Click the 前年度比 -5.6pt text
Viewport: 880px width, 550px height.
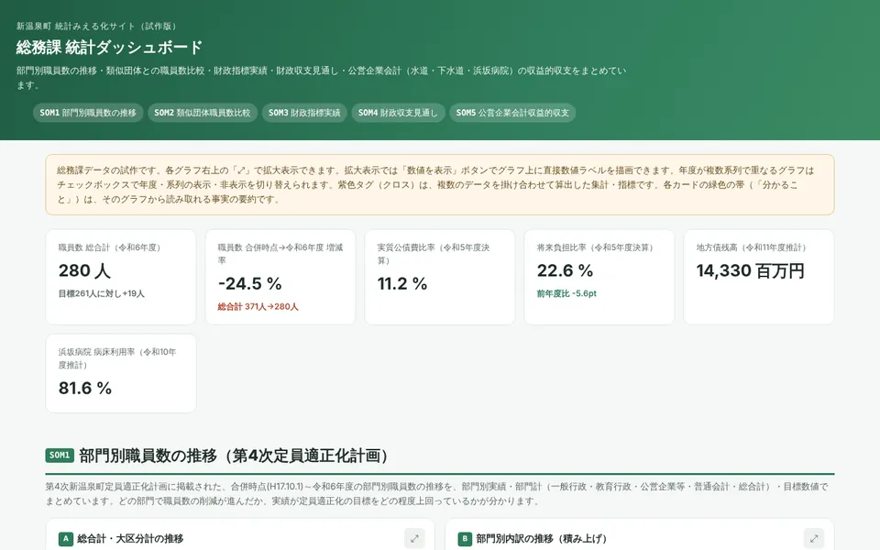point(566,293)
